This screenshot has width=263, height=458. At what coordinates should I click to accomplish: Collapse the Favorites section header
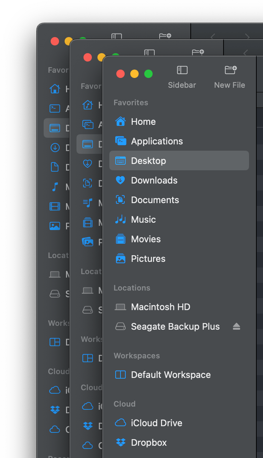click(x=131, y=102)
